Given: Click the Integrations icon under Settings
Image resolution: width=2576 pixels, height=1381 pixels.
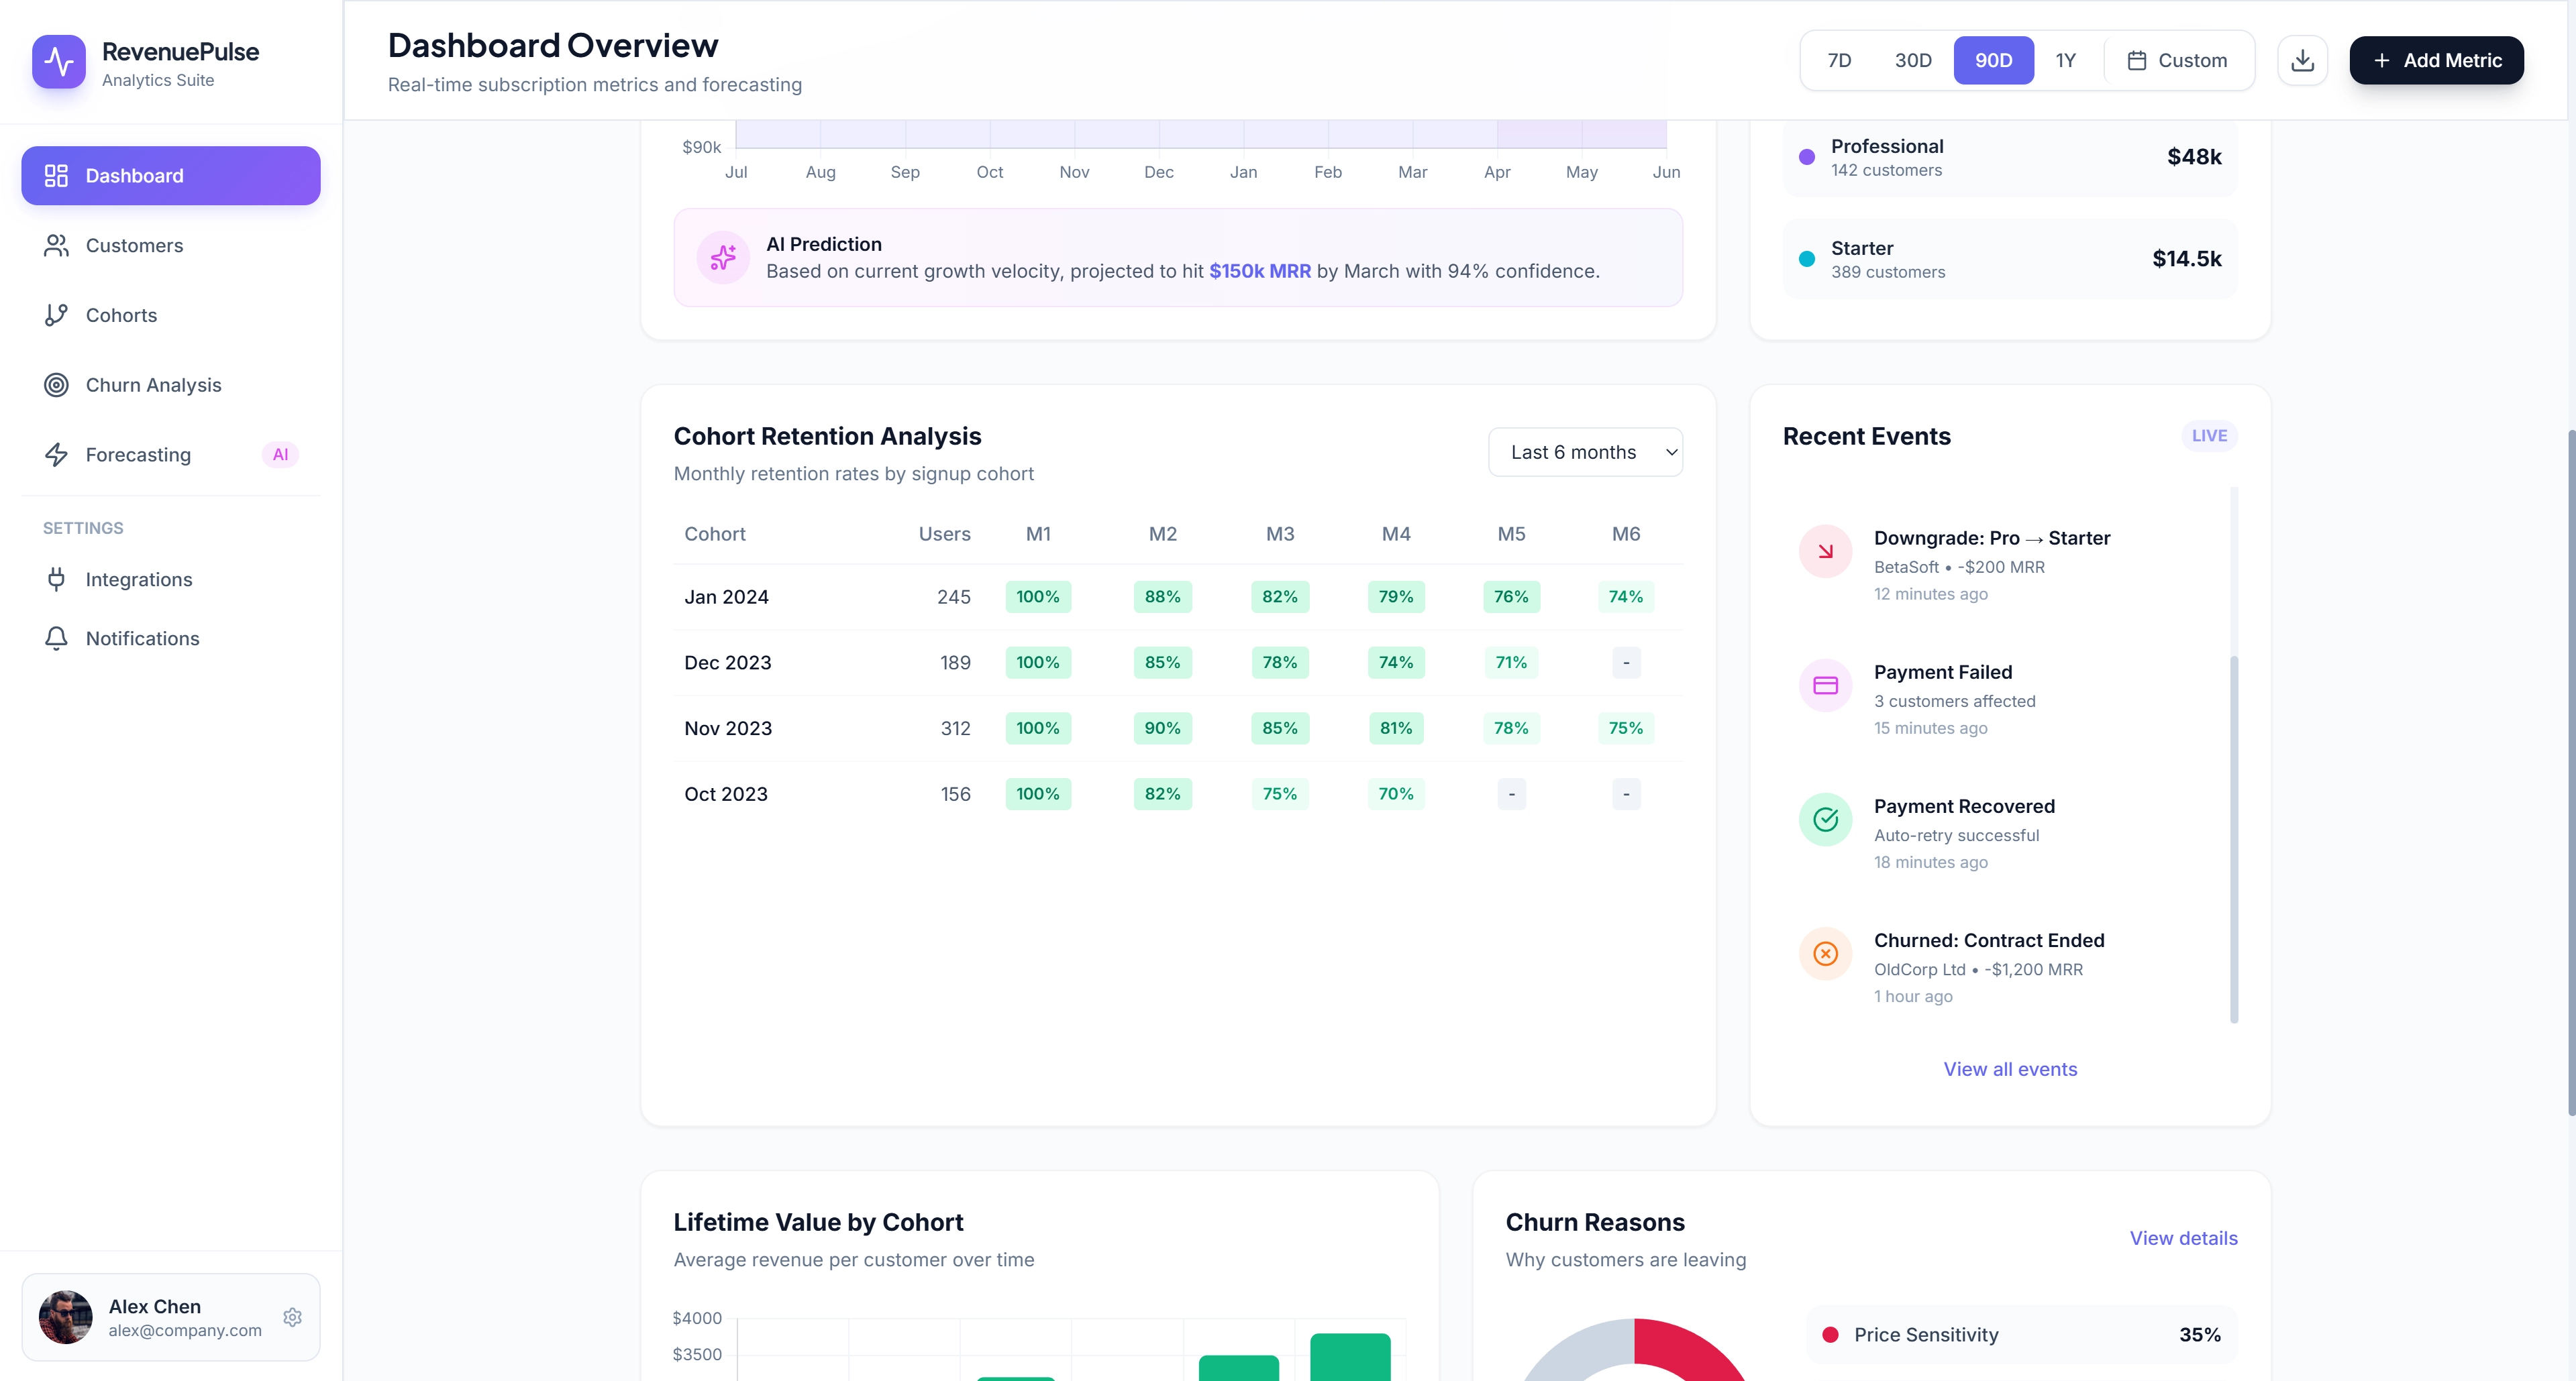Looking at the screenshot, I should pyautogui.click(x=57, y=579).
